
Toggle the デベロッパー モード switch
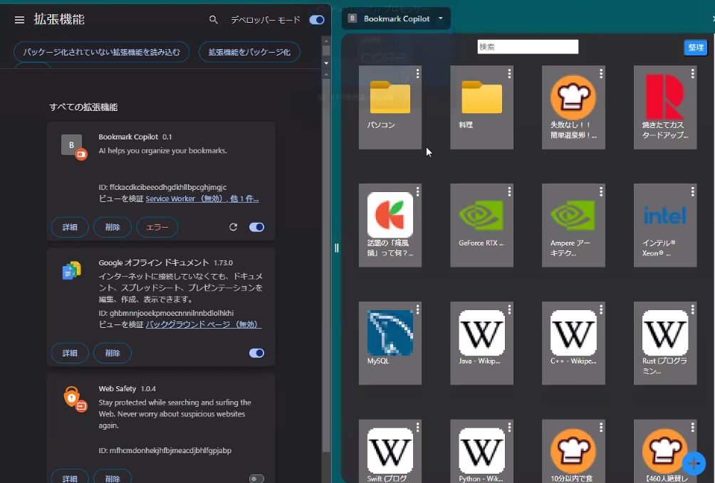point(316,20)
